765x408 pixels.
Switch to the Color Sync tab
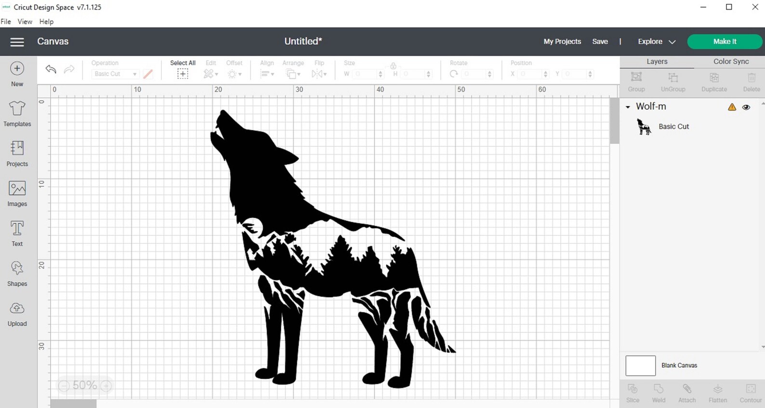(731, 62)
